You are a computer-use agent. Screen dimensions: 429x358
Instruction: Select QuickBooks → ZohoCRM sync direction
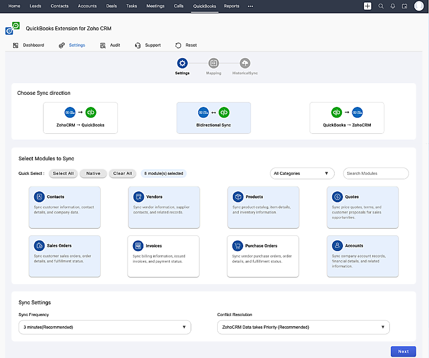(347, 118)
